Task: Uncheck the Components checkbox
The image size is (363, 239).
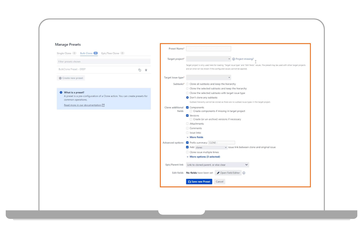Action: 188,107
